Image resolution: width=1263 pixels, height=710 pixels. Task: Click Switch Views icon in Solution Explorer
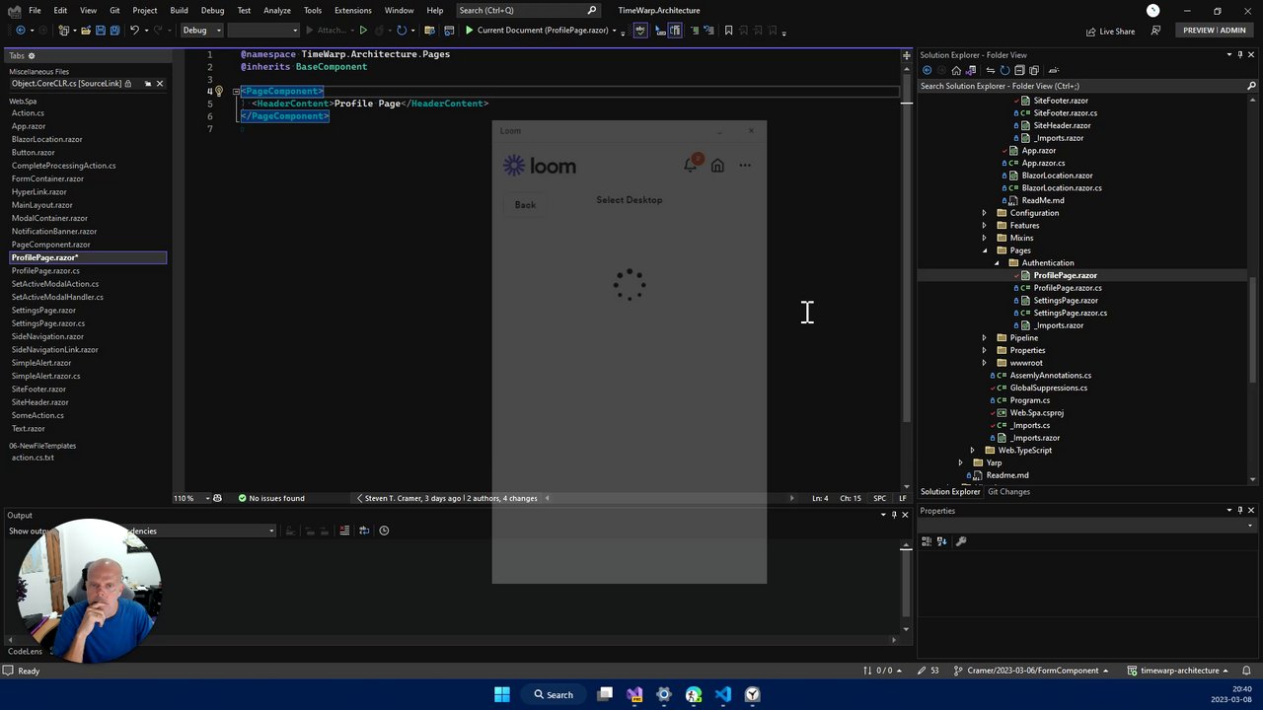[x=969, y=70]
